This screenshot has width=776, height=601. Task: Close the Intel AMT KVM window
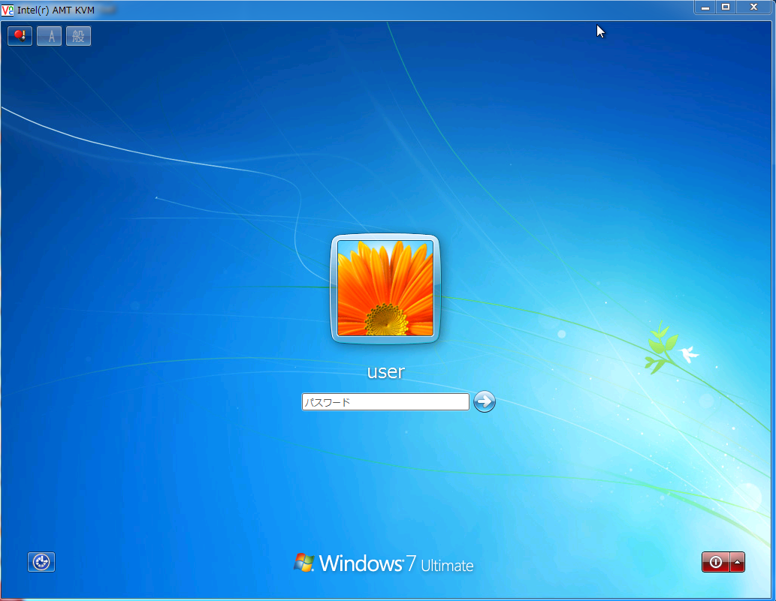[753, 7]
